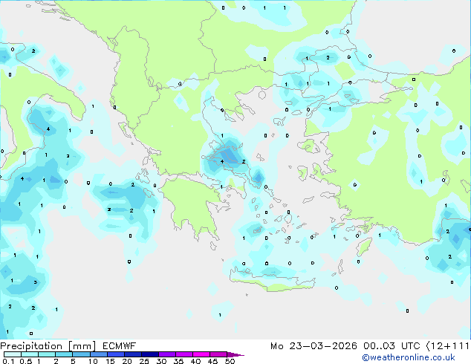Click the purple arrow at legend end
The height and width of the screenshot is (364, 471).
click(235, 354)
